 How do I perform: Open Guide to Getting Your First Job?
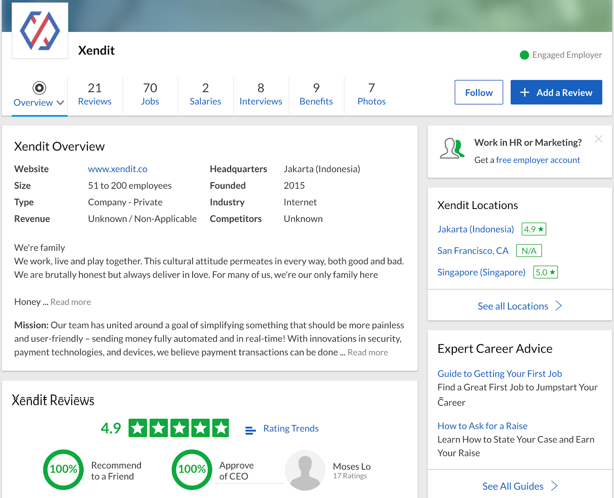(500, 374)
